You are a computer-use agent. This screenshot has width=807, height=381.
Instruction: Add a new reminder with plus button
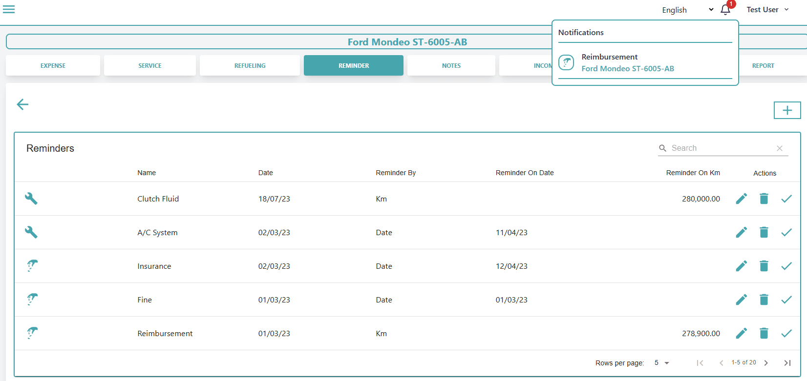click(787, 110)
